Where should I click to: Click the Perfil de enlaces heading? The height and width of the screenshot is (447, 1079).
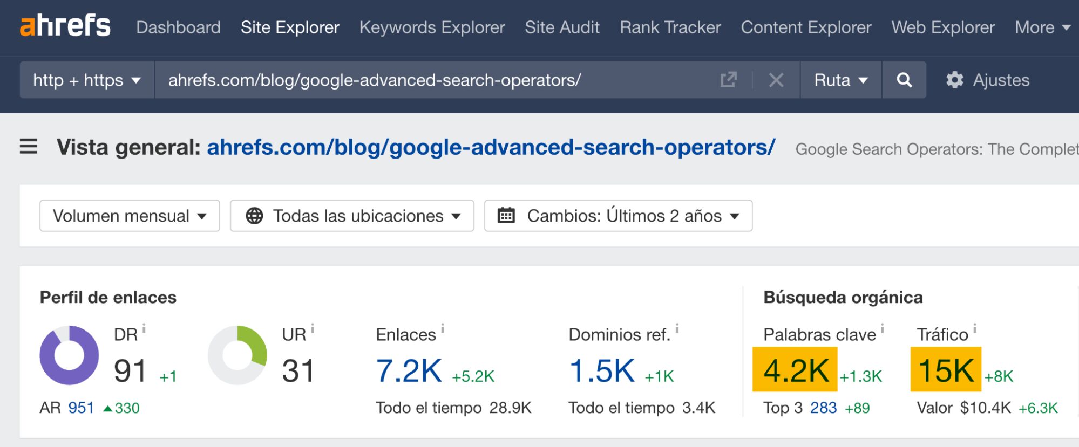click(x=108, y=297)
